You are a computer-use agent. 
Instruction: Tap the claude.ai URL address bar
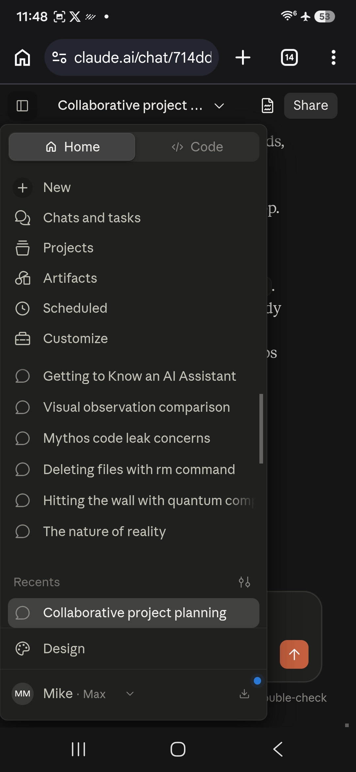click(x=132, y=57)
